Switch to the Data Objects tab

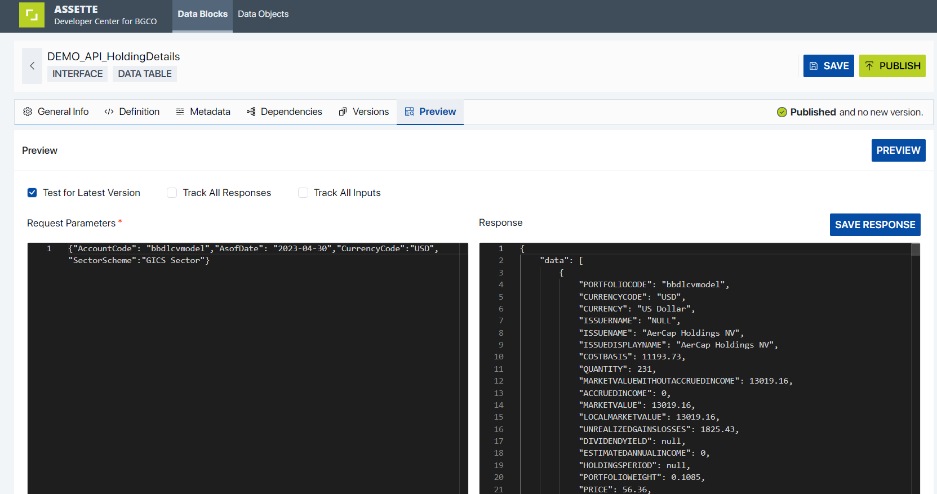(x=263, y=14)
